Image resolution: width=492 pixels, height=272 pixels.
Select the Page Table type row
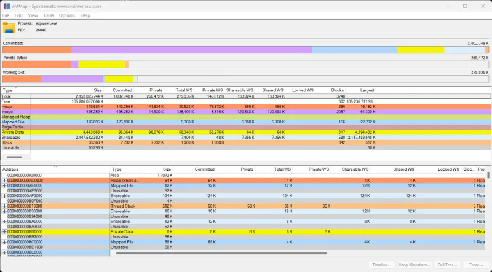tap(245, 127)
